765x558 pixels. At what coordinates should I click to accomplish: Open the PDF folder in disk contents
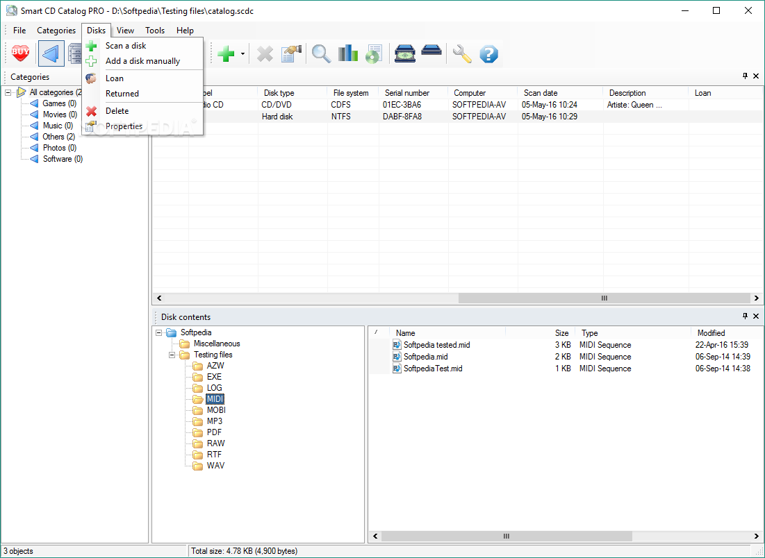pos(214,432)
